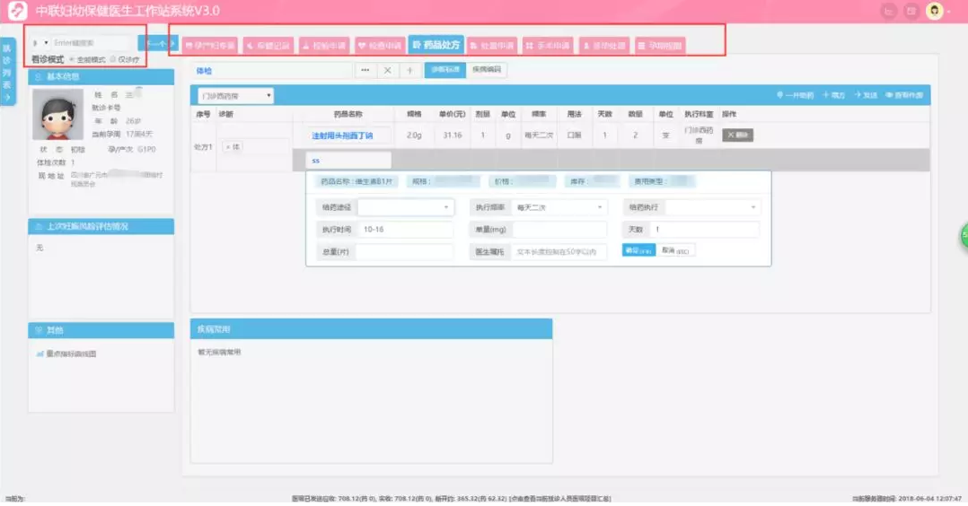Click the 上次妊娠风险评估情况 panel header
Image resolution: width=968 pixels, height=506 pixels.
101,226
